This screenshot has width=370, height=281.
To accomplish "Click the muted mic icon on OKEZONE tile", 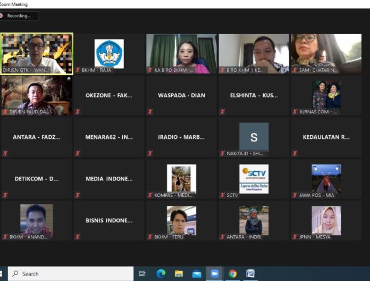I will pos(78,112).
